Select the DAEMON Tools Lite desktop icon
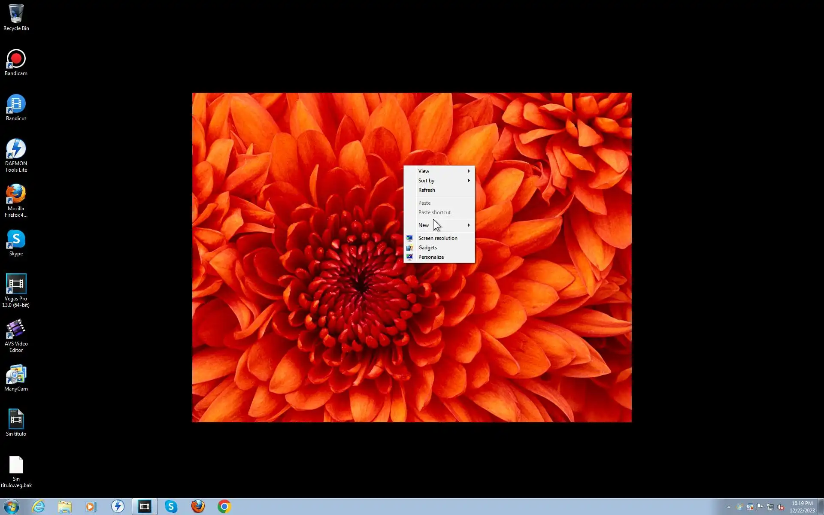 [16, 154]
